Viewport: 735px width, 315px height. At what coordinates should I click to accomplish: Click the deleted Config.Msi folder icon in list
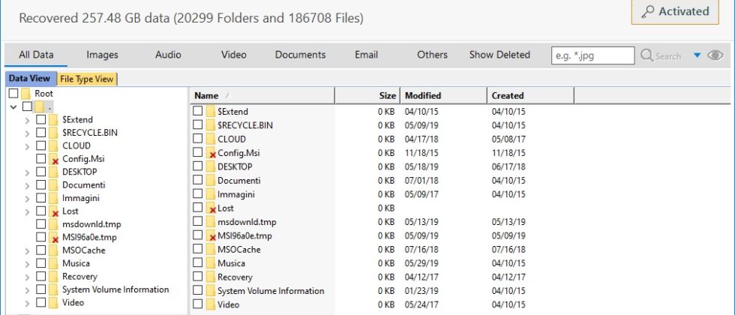coord(211,153)
